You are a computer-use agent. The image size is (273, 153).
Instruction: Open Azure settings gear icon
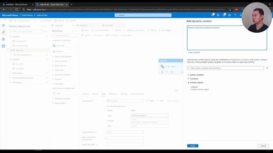pos(229,15)
